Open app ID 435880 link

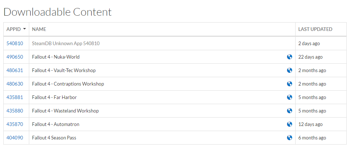pyautogui.click(x=15, y=111)
